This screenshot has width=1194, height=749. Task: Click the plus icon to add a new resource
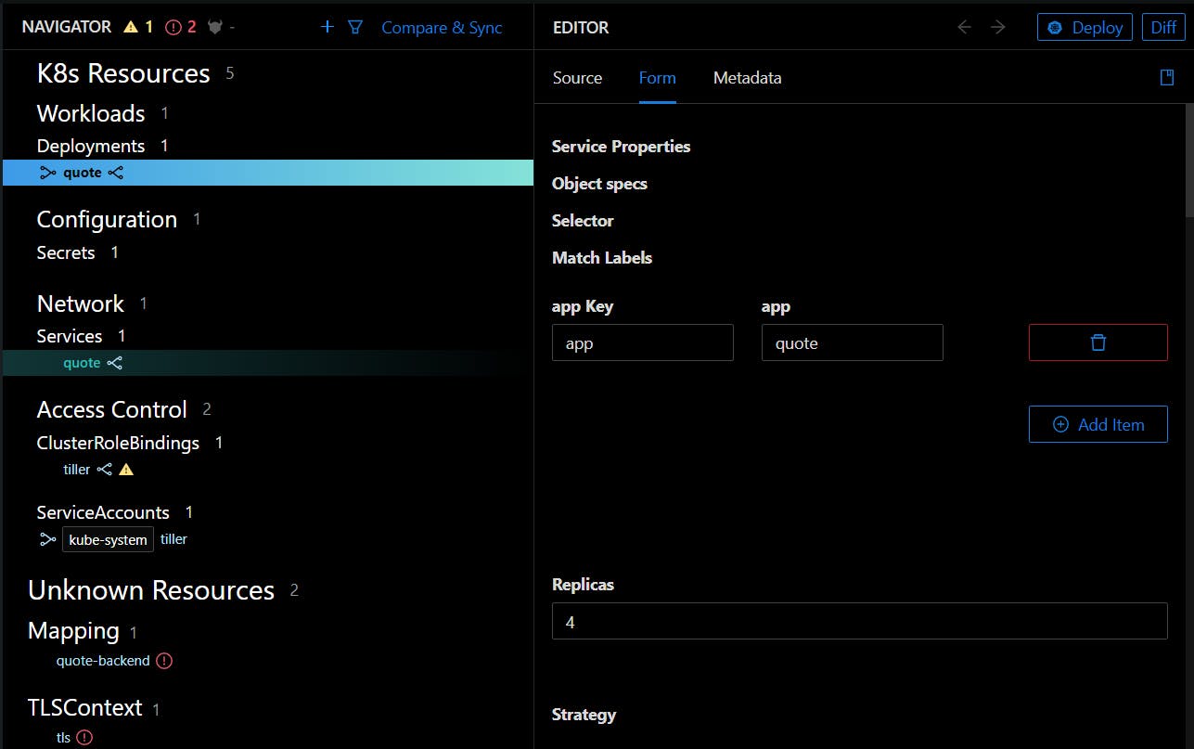tap(327, 27)
